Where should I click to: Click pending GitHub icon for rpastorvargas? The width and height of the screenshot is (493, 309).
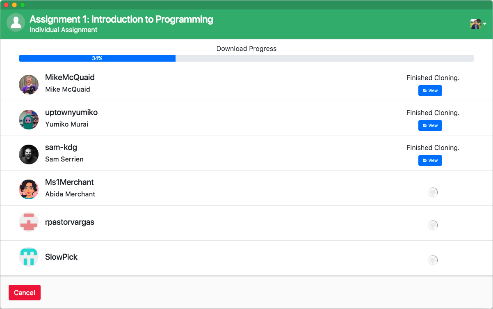click(433, 225)
